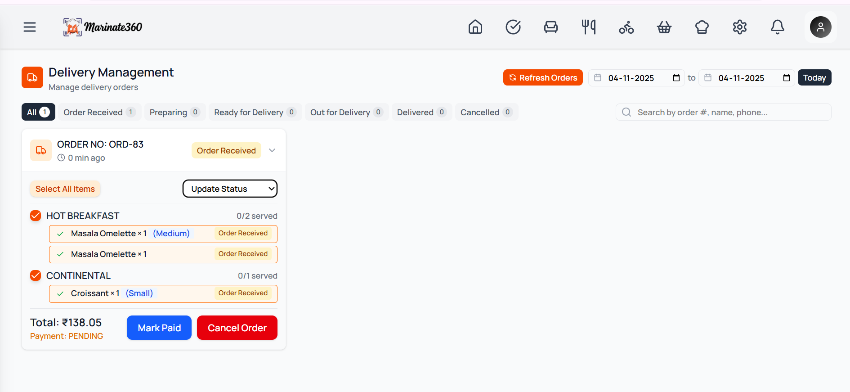The image size is (850, 392).
Task: Open the notifications bell
Action: 778,27
